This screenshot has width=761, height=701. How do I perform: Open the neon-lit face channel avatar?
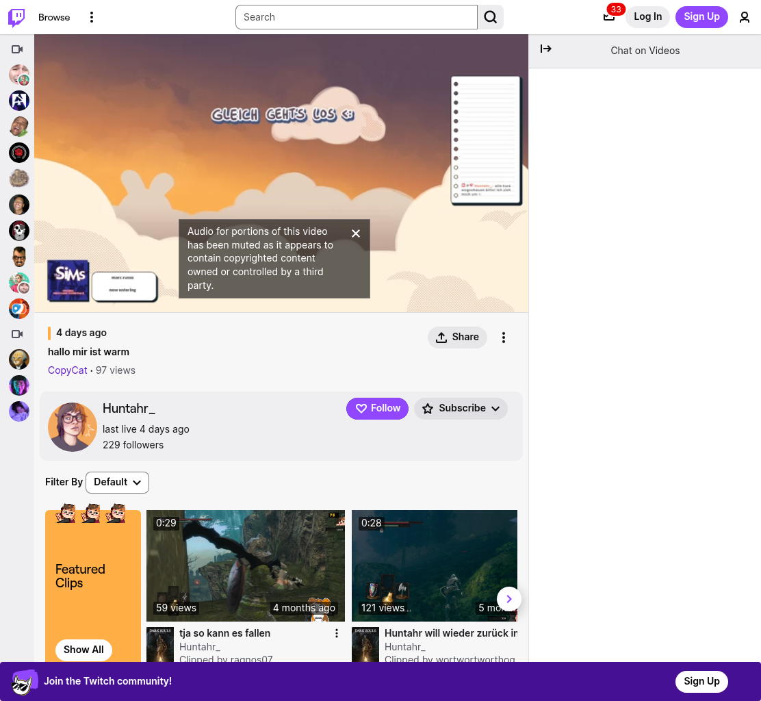(x=19, y=385)
